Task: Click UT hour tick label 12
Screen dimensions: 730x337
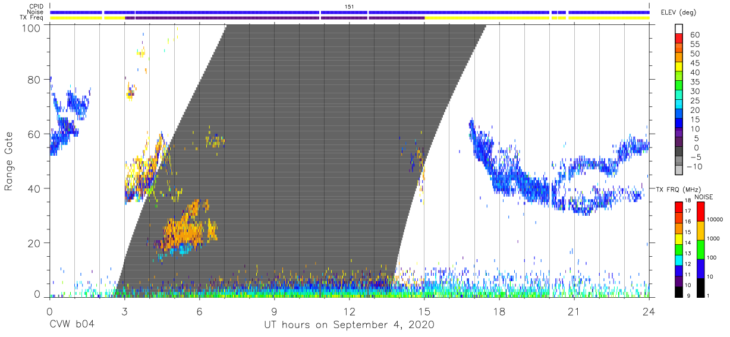Action: coord(349,311)
